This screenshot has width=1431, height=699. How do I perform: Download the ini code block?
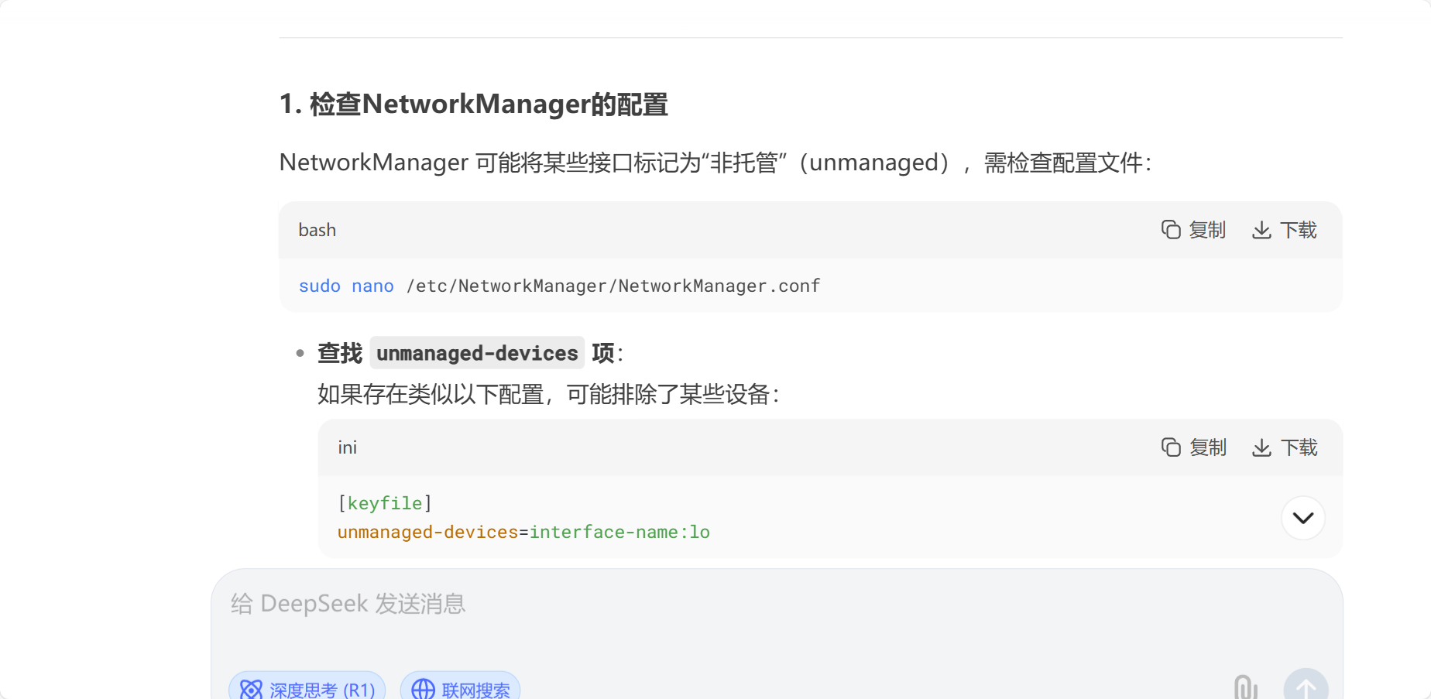pyautogui.click(x=1285, y=447)
